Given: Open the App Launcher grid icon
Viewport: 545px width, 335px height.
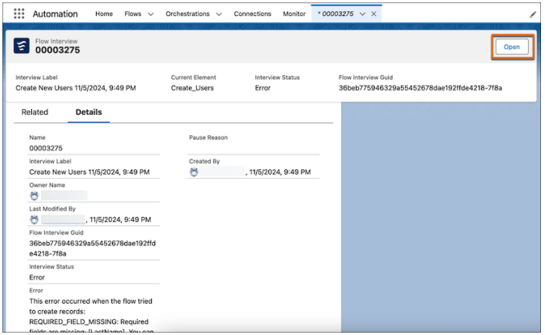Looking at the screenshot, I should 19,14.
